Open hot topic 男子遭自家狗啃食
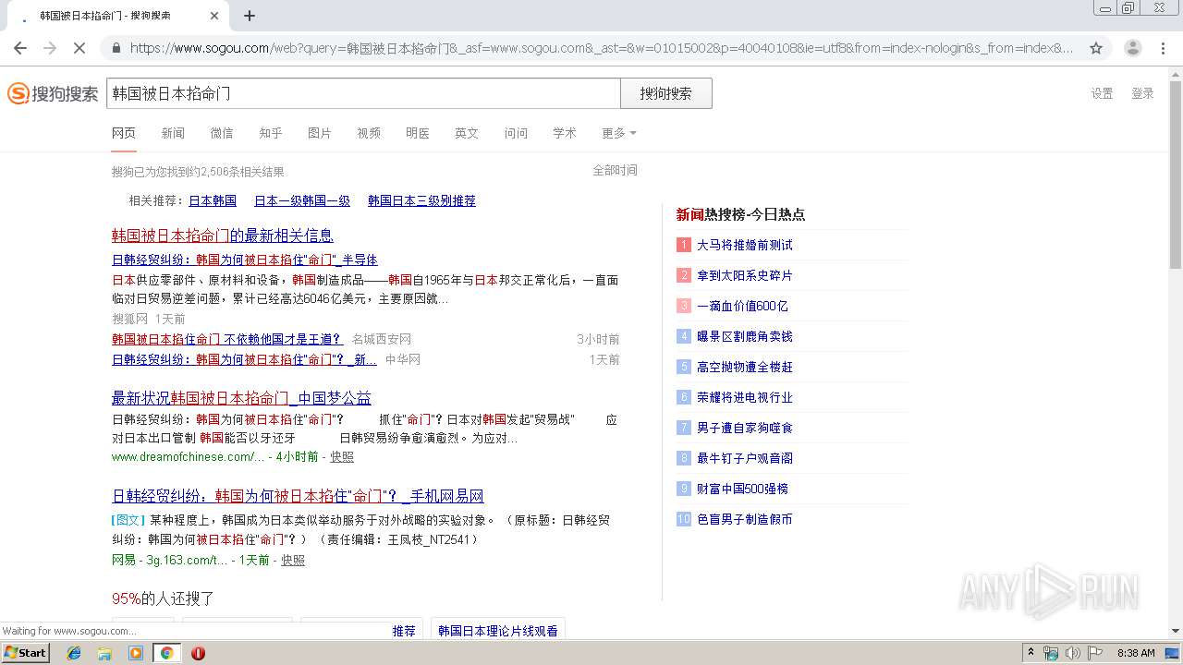The image size is (1183, 665). point(744,428)
